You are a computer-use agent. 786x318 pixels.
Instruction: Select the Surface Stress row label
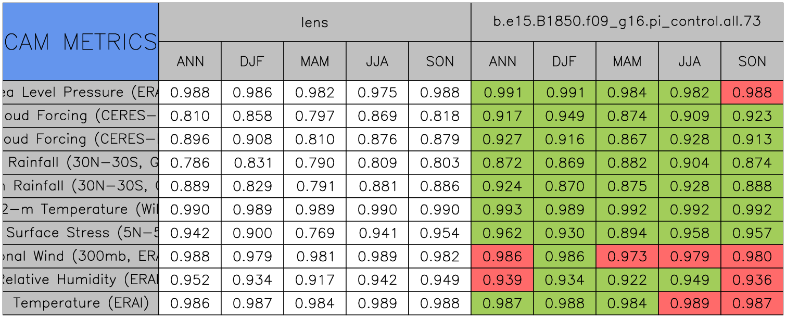(81, 233)
